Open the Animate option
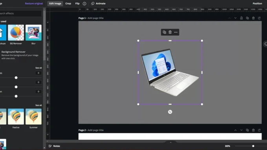Screen dimensions: 267x150 pyautogui.click(x=98, y=4)
